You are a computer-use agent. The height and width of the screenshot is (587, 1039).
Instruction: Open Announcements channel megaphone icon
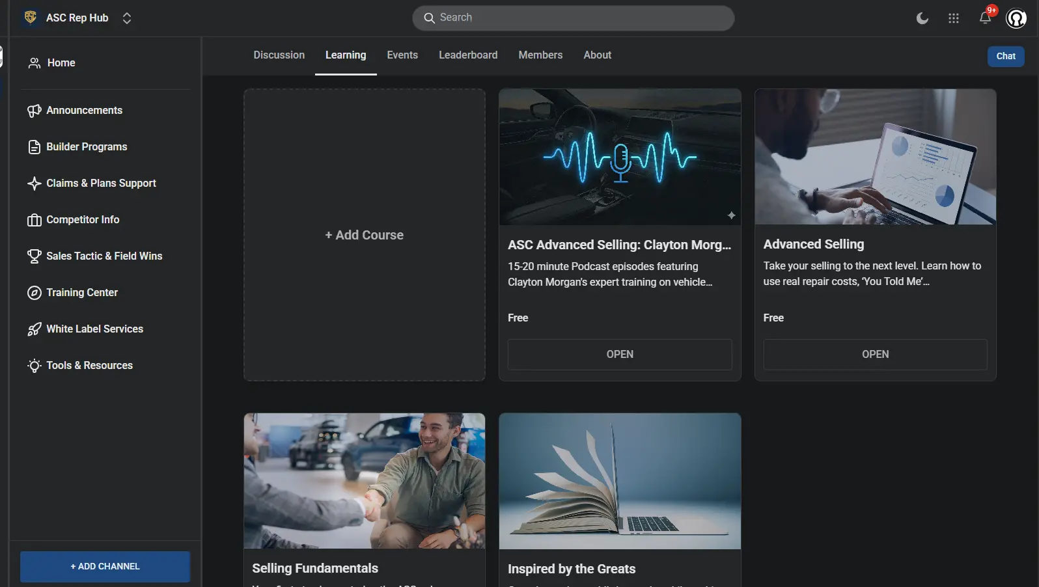pos(35,111)
